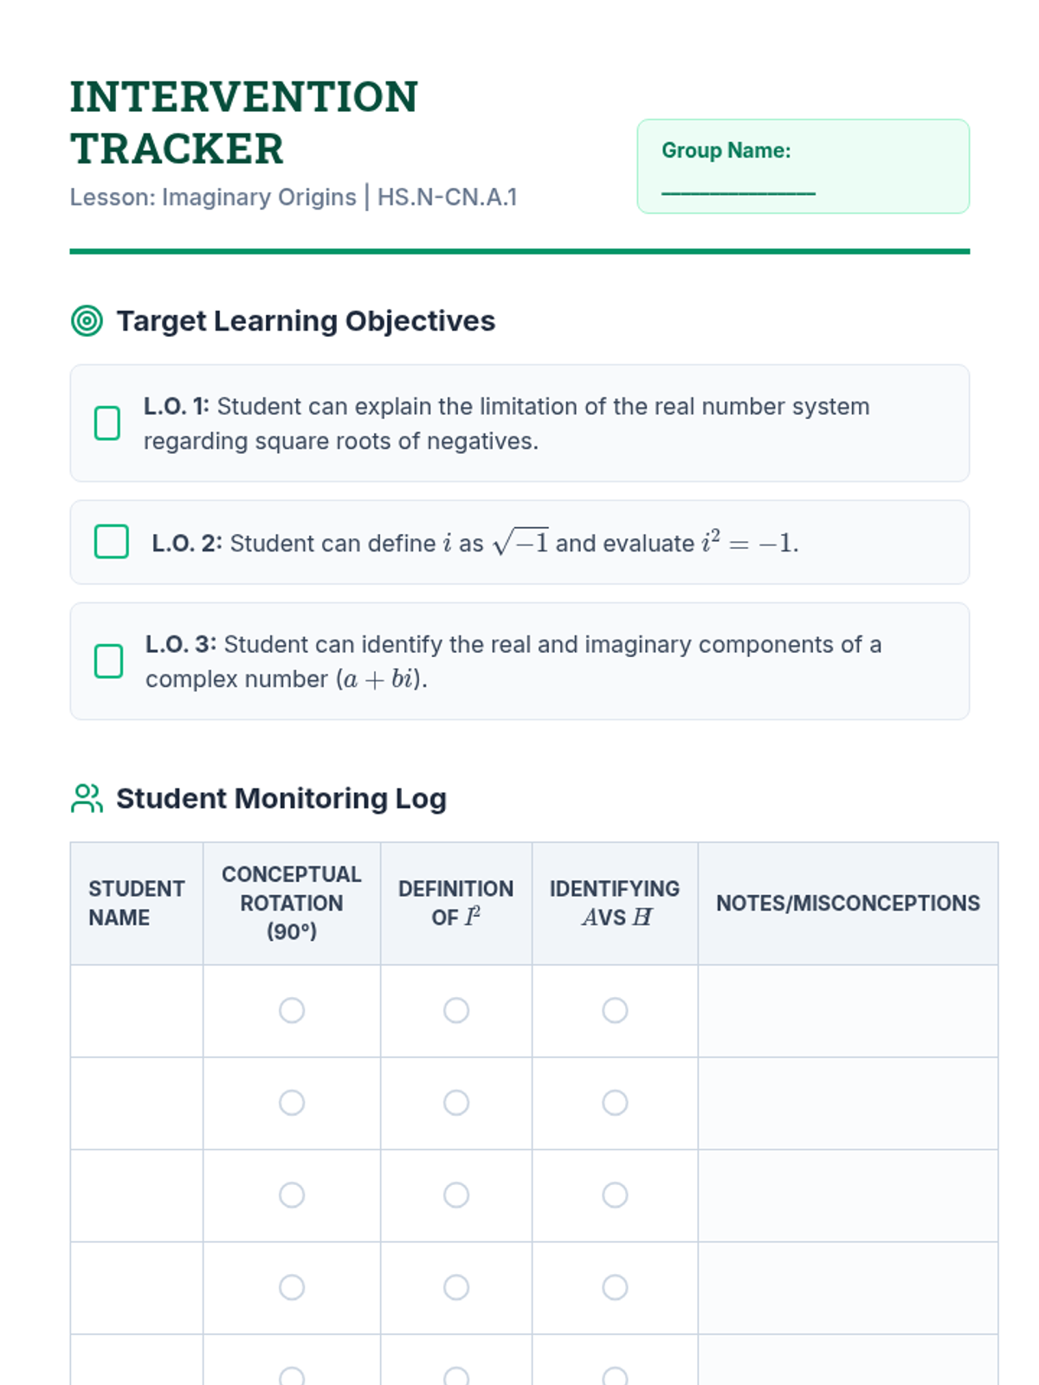The height and width of the screenshot is (1385, 1039).
Task: Mark third row Definition of i² circle
Action: pyautogui.click(x=456, y=1195)
